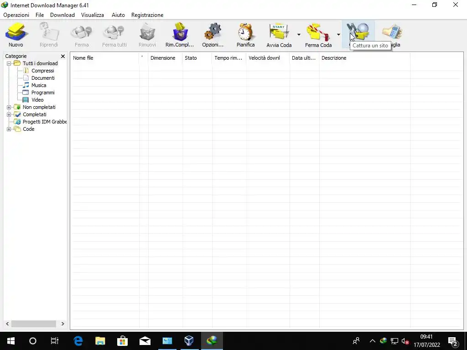Open Microsoft Store from taskbar
The width and height of the screenshot is (467, 350).
122,341
